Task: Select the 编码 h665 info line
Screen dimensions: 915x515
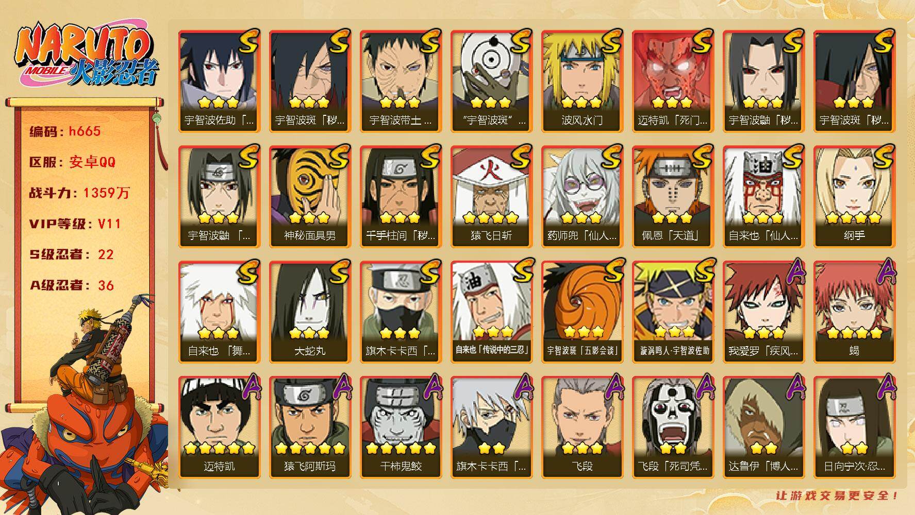Action: pyautogui.click(x=65, y=131)
